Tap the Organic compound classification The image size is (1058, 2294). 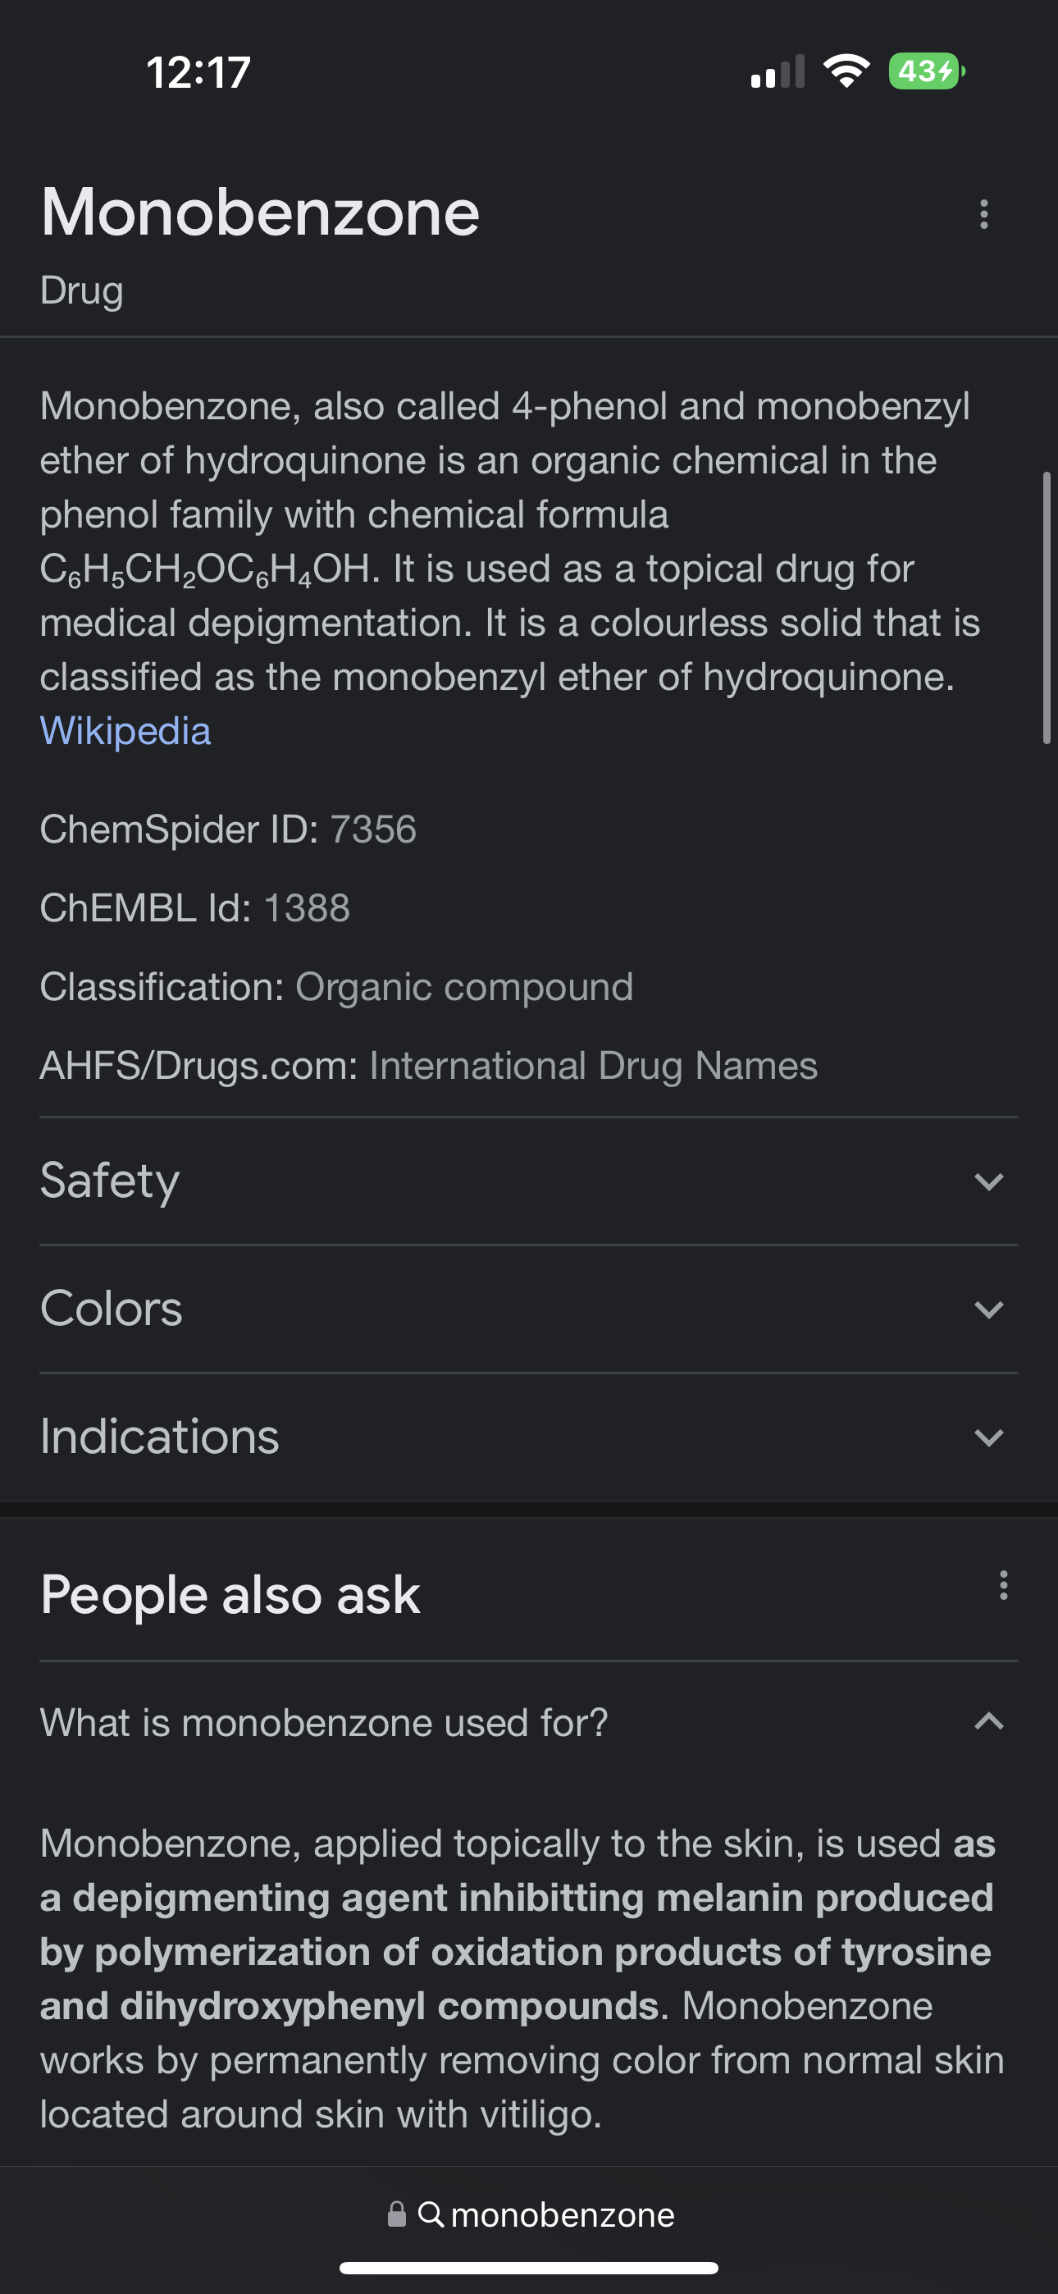click(464, 987)
